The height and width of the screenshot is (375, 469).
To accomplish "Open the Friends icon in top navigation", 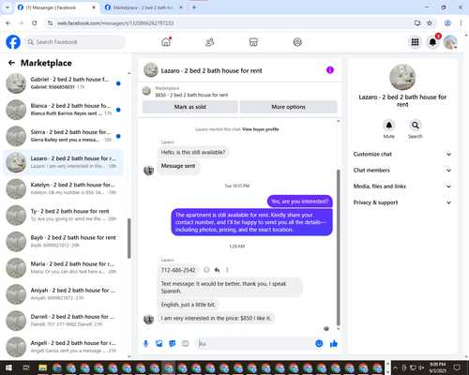I will (210, 42).
